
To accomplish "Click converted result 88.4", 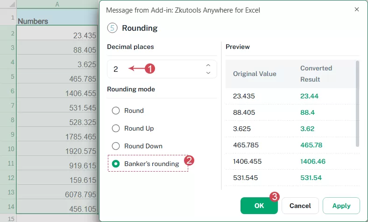I will (307, 112).
